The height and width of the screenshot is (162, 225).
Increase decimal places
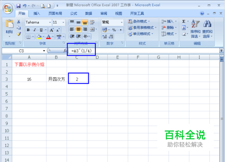click(104, 37)
